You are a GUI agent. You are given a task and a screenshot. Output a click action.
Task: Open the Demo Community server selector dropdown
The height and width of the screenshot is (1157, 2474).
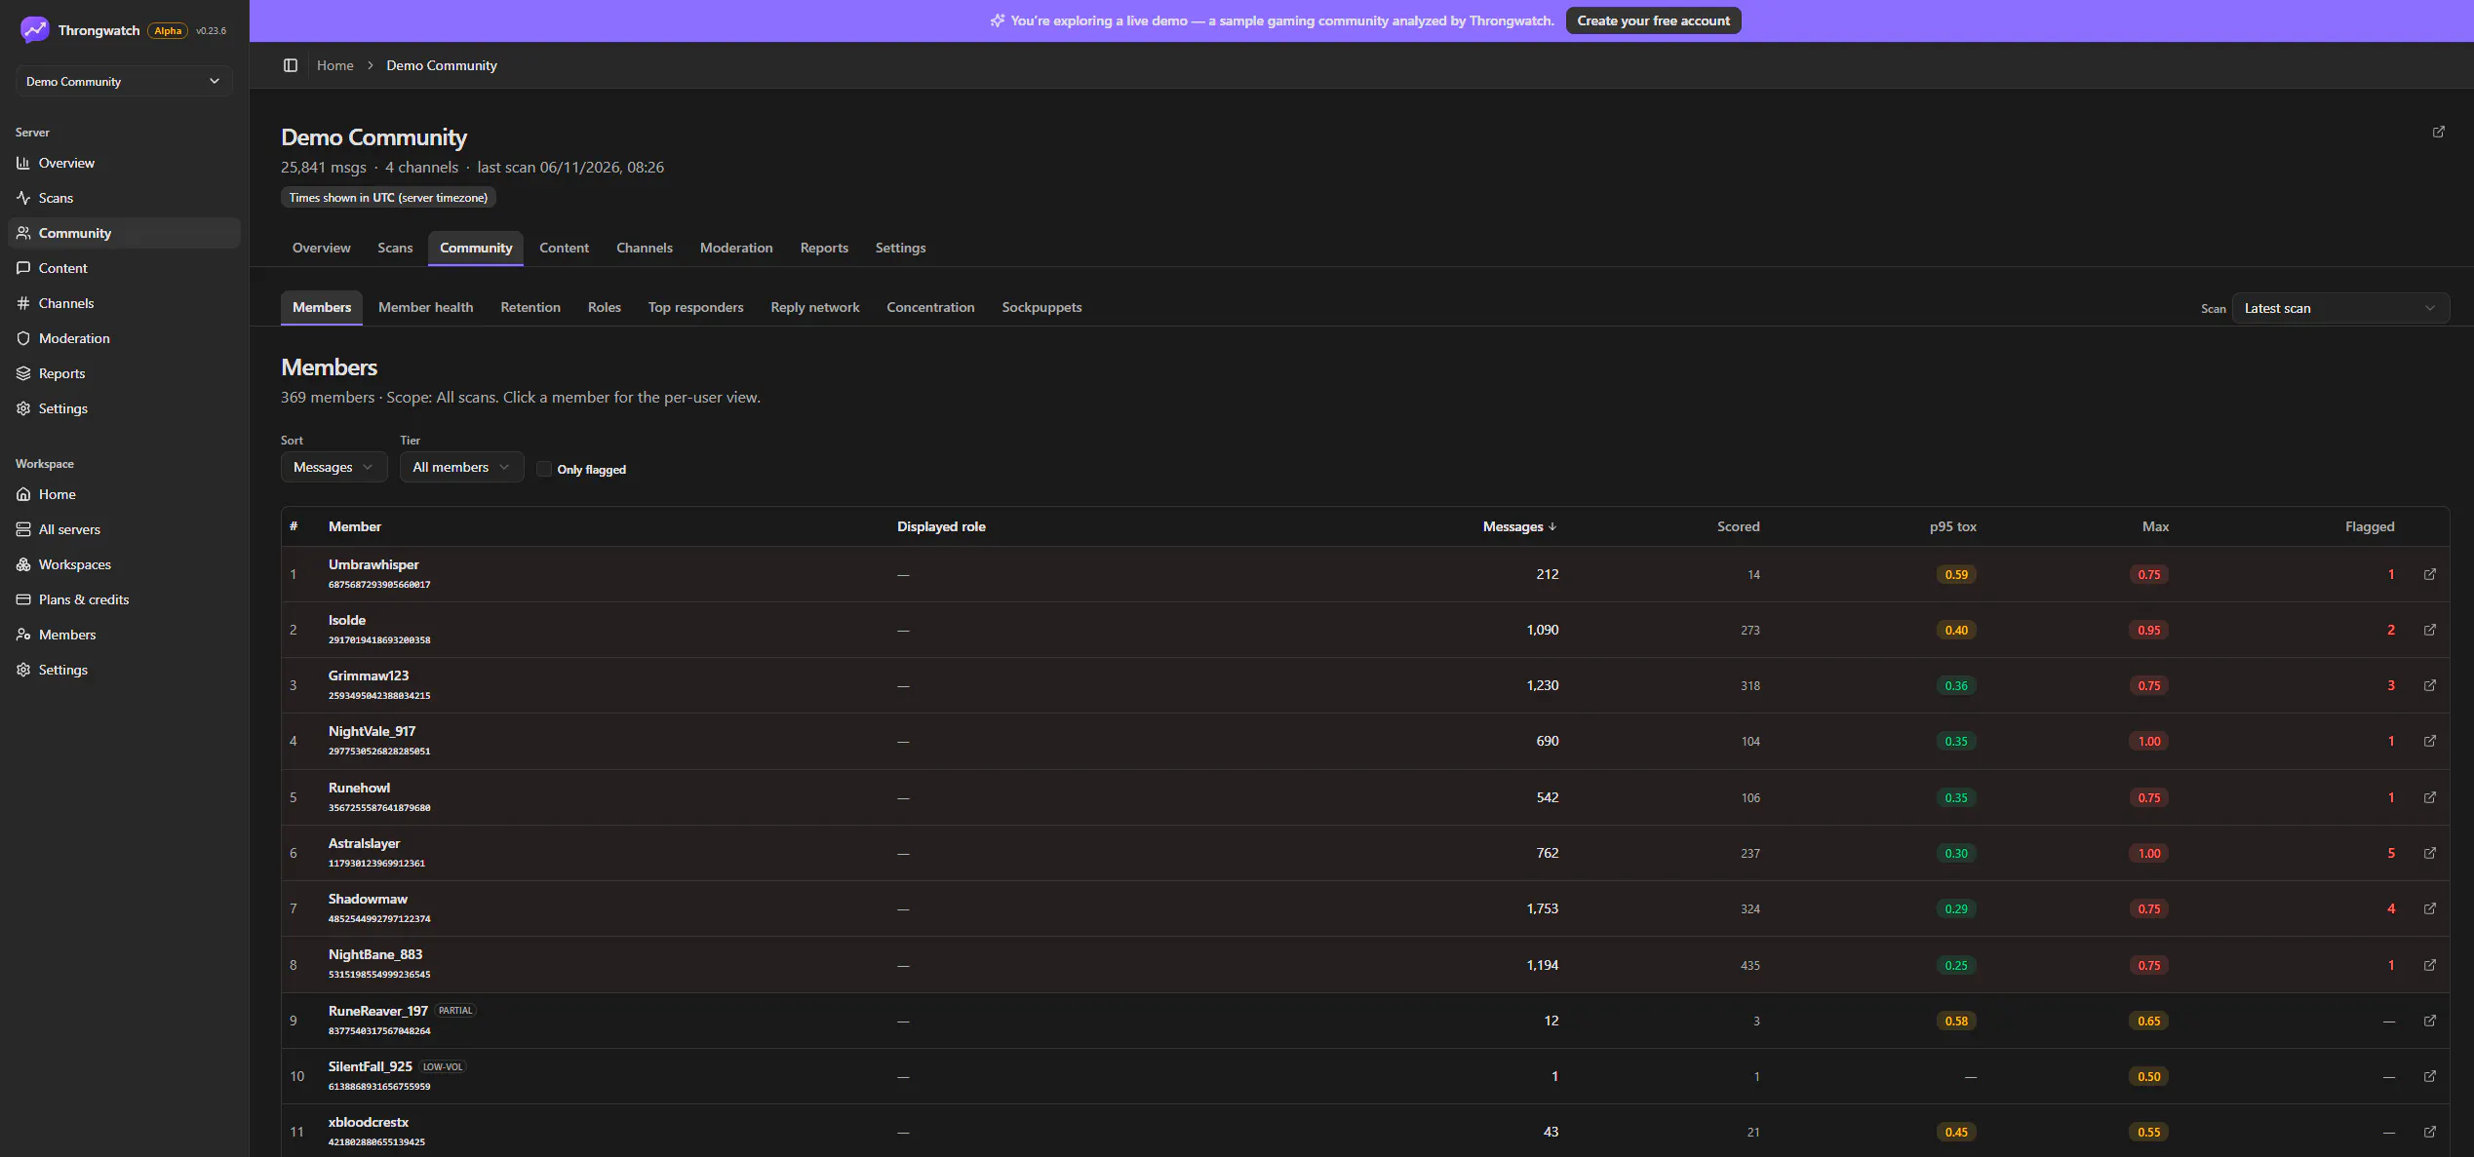pyautogui.click(x=124, y=81)
